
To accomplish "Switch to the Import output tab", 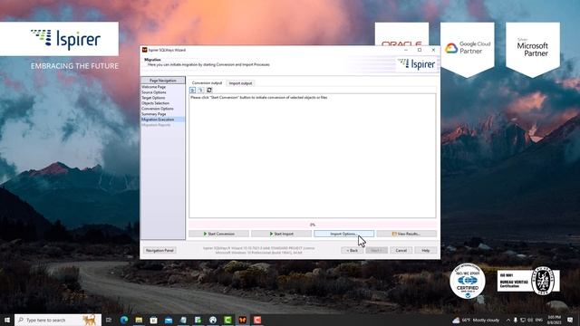I will tap(240, 83).
